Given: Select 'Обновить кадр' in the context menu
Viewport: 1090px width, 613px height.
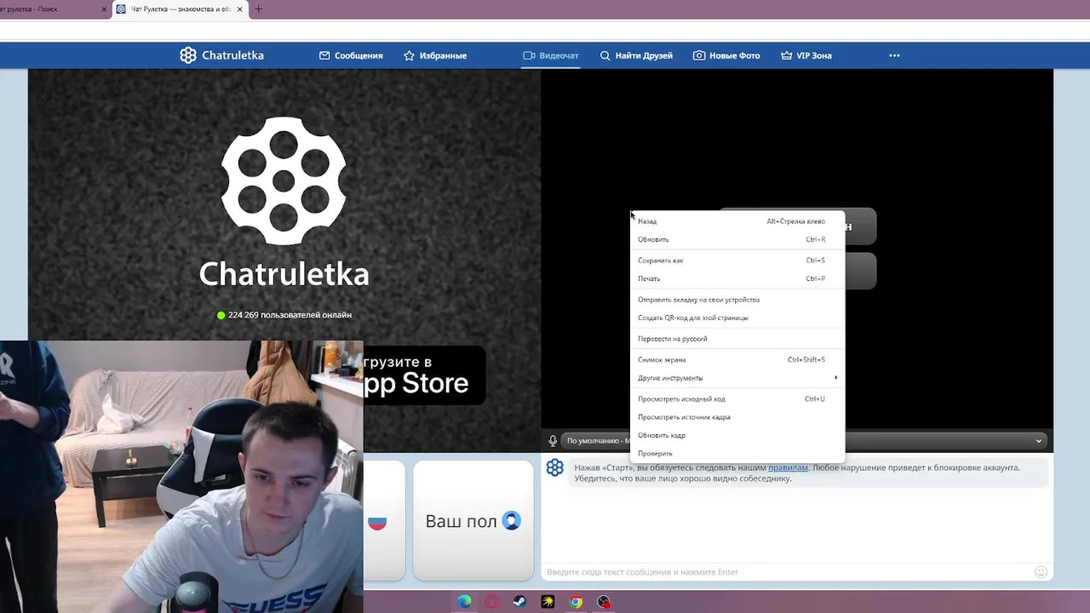Looking at the screenshot, I should 737,435.
